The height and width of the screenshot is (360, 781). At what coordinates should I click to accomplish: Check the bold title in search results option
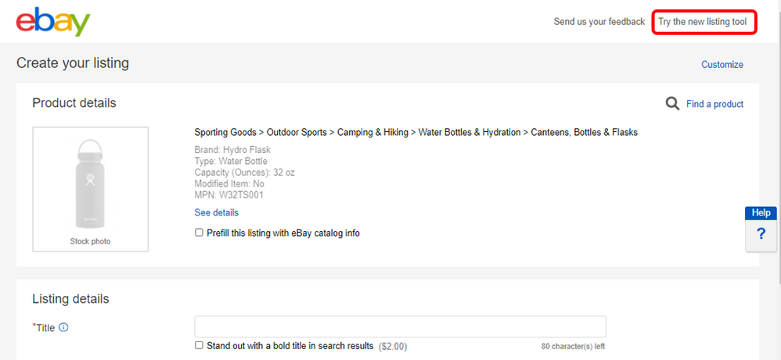[x=200, y=345]
